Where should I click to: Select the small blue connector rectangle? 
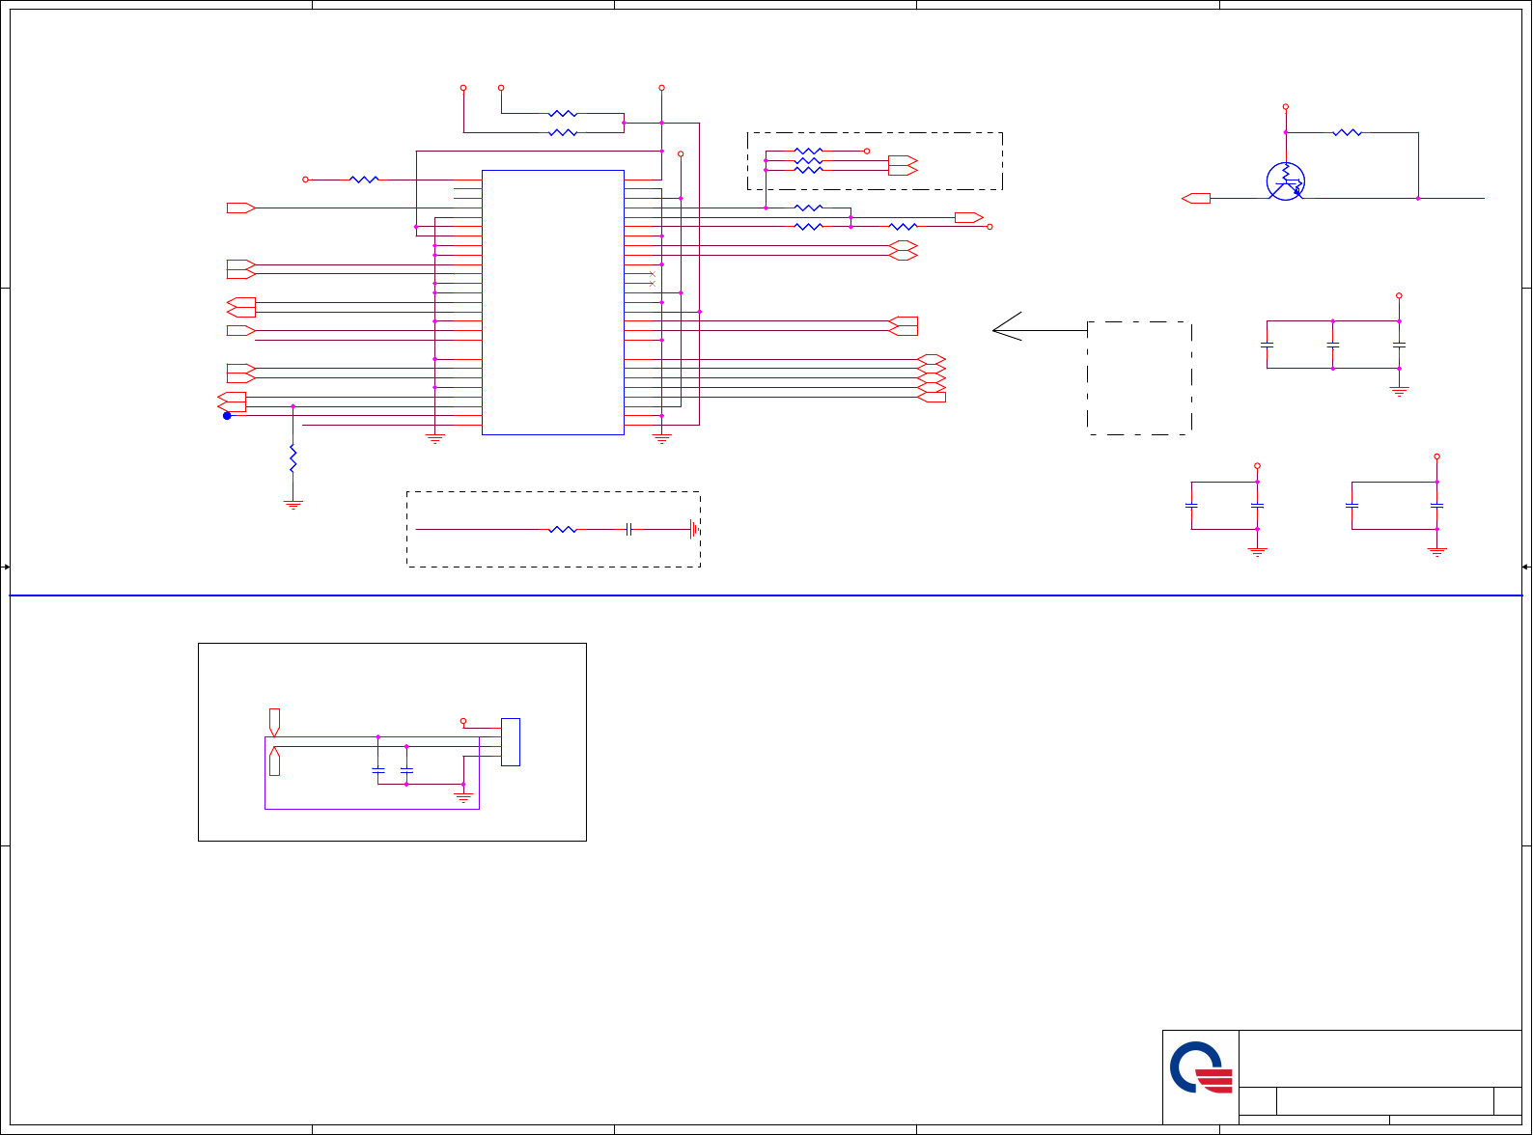click(511, 742)
